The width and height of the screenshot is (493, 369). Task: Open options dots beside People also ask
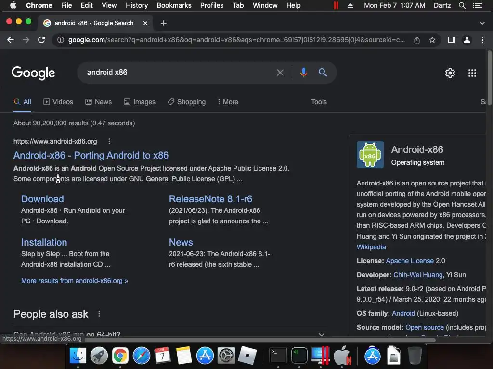pyautogui.click(x=99, y=314)
